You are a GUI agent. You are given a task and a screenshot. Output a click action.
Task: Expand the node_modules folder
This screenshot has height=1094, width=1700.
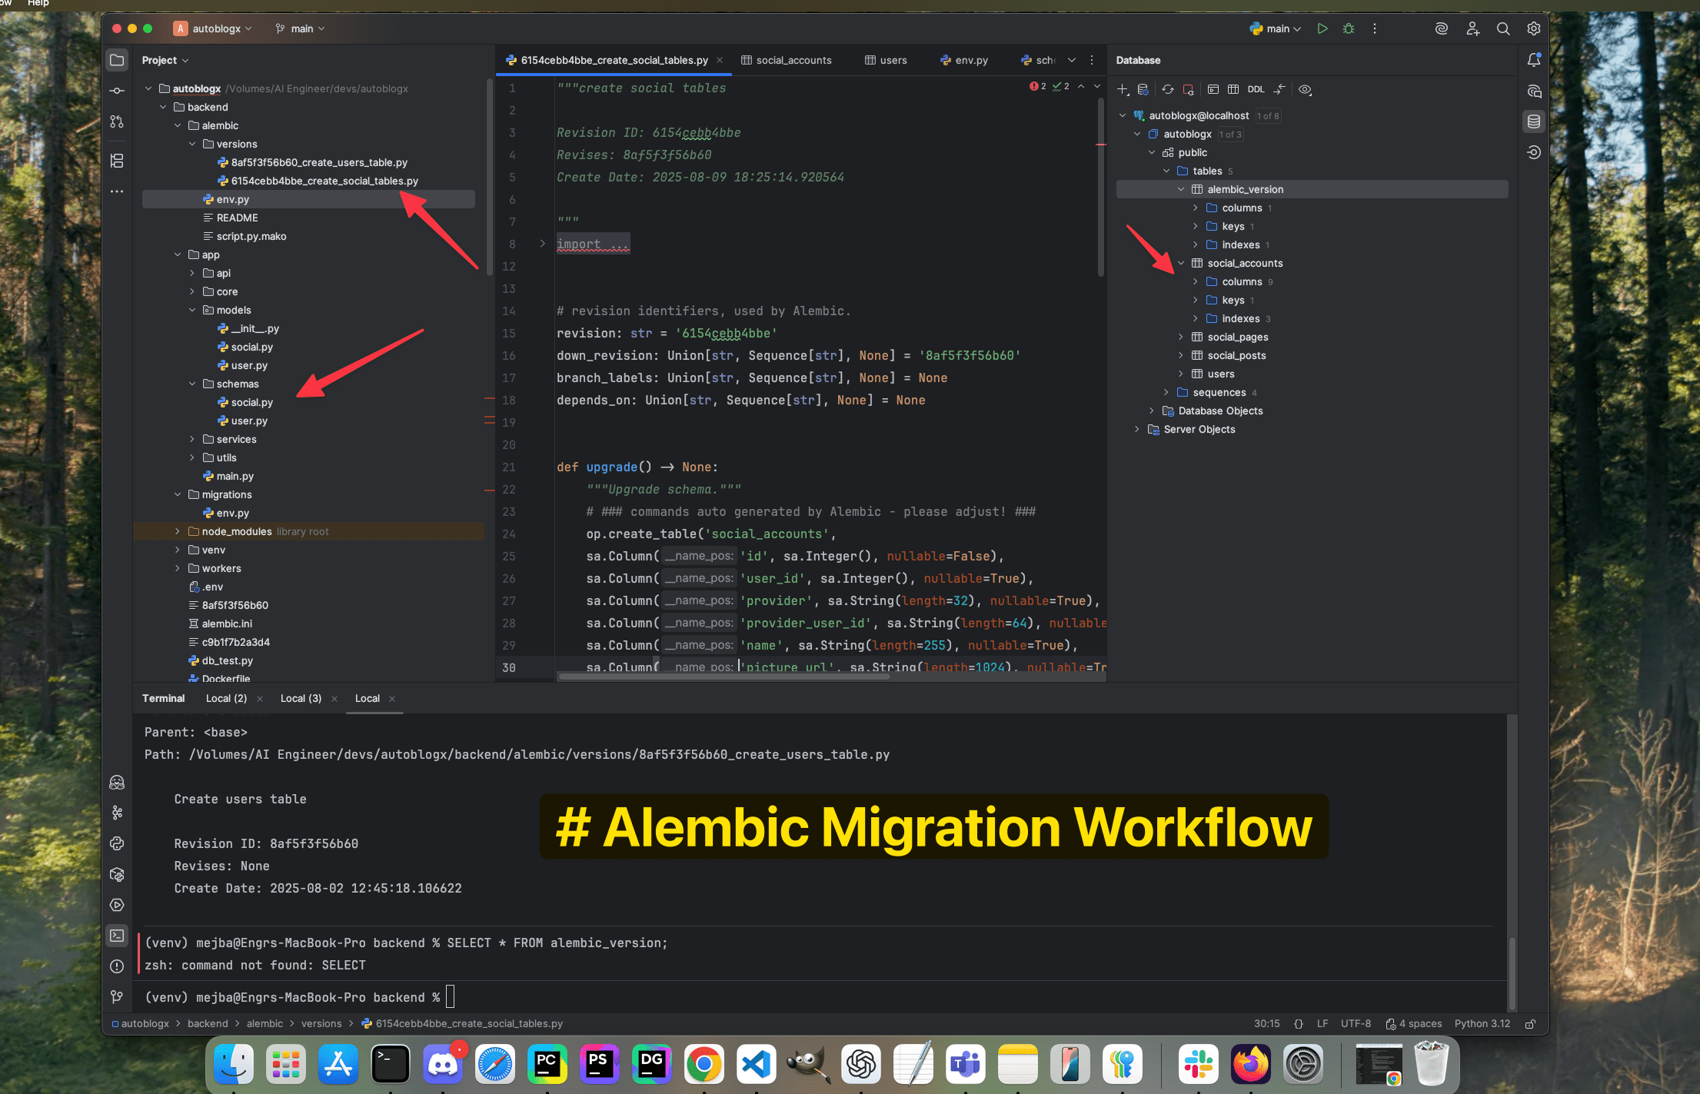[178, 532]
